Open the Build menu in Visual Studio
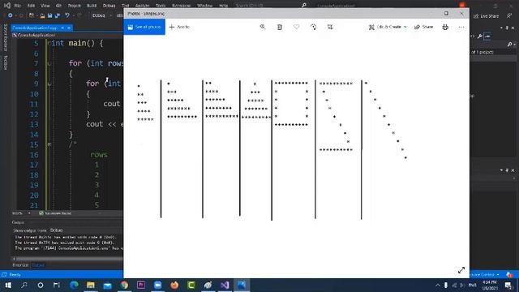Viewport: 519px width, 292px height. click(92, 6)
